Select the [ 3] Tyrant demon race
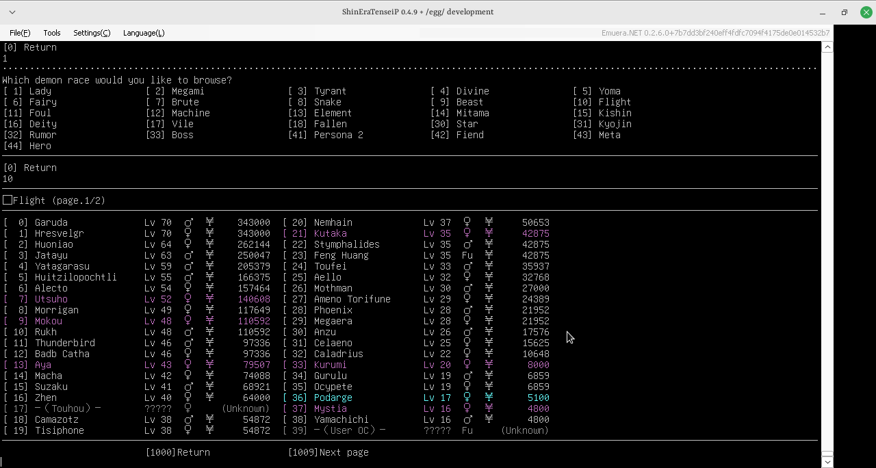Screen dimensions: 876x468 (x=318, y=91)
